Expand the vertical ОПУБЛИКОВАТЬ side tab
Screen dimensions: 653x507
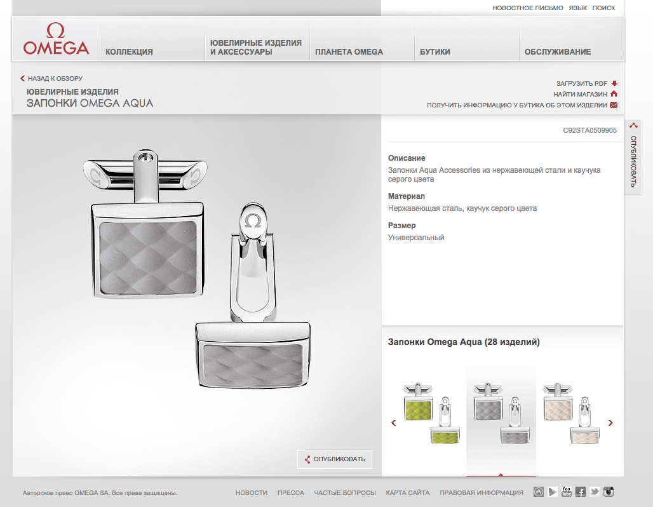coord(633,157)
